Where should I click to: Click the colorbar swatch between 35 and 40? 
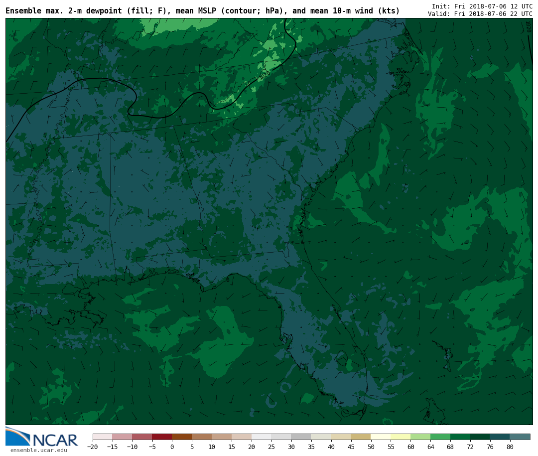[321, 437]
